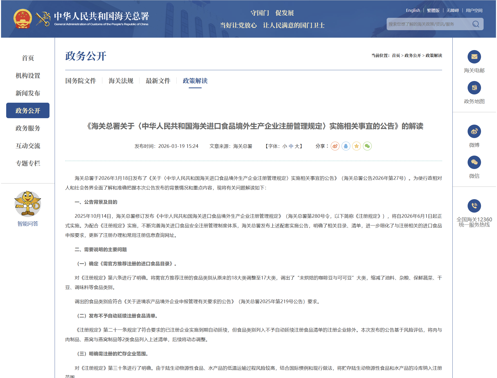
Task: Switch to the 政策解读 tab
Action: tap(195, 81)
